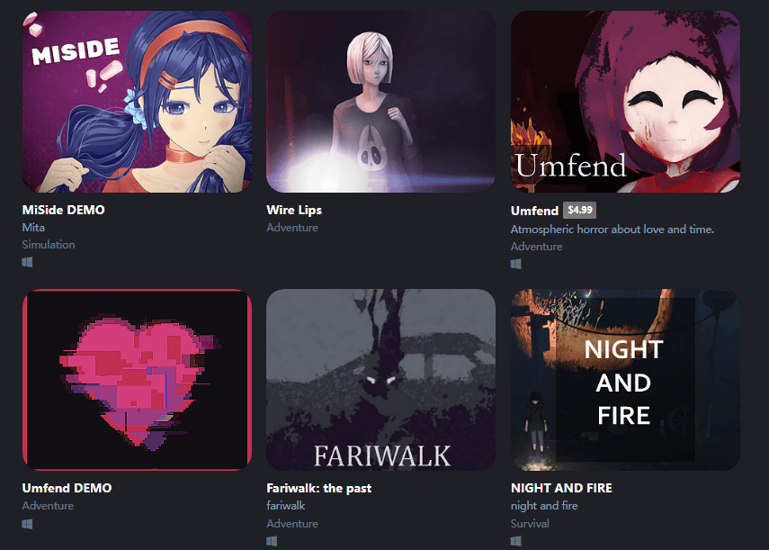Select the Simulation genre under MiSide DEMO
769x550 pixels.
[x=49, y=244]
